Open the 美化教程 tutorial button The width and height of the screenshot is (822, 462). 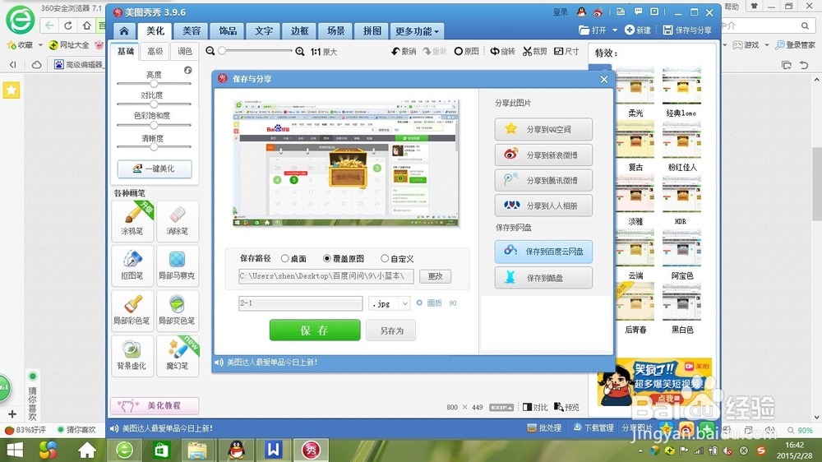coord(155,405)
